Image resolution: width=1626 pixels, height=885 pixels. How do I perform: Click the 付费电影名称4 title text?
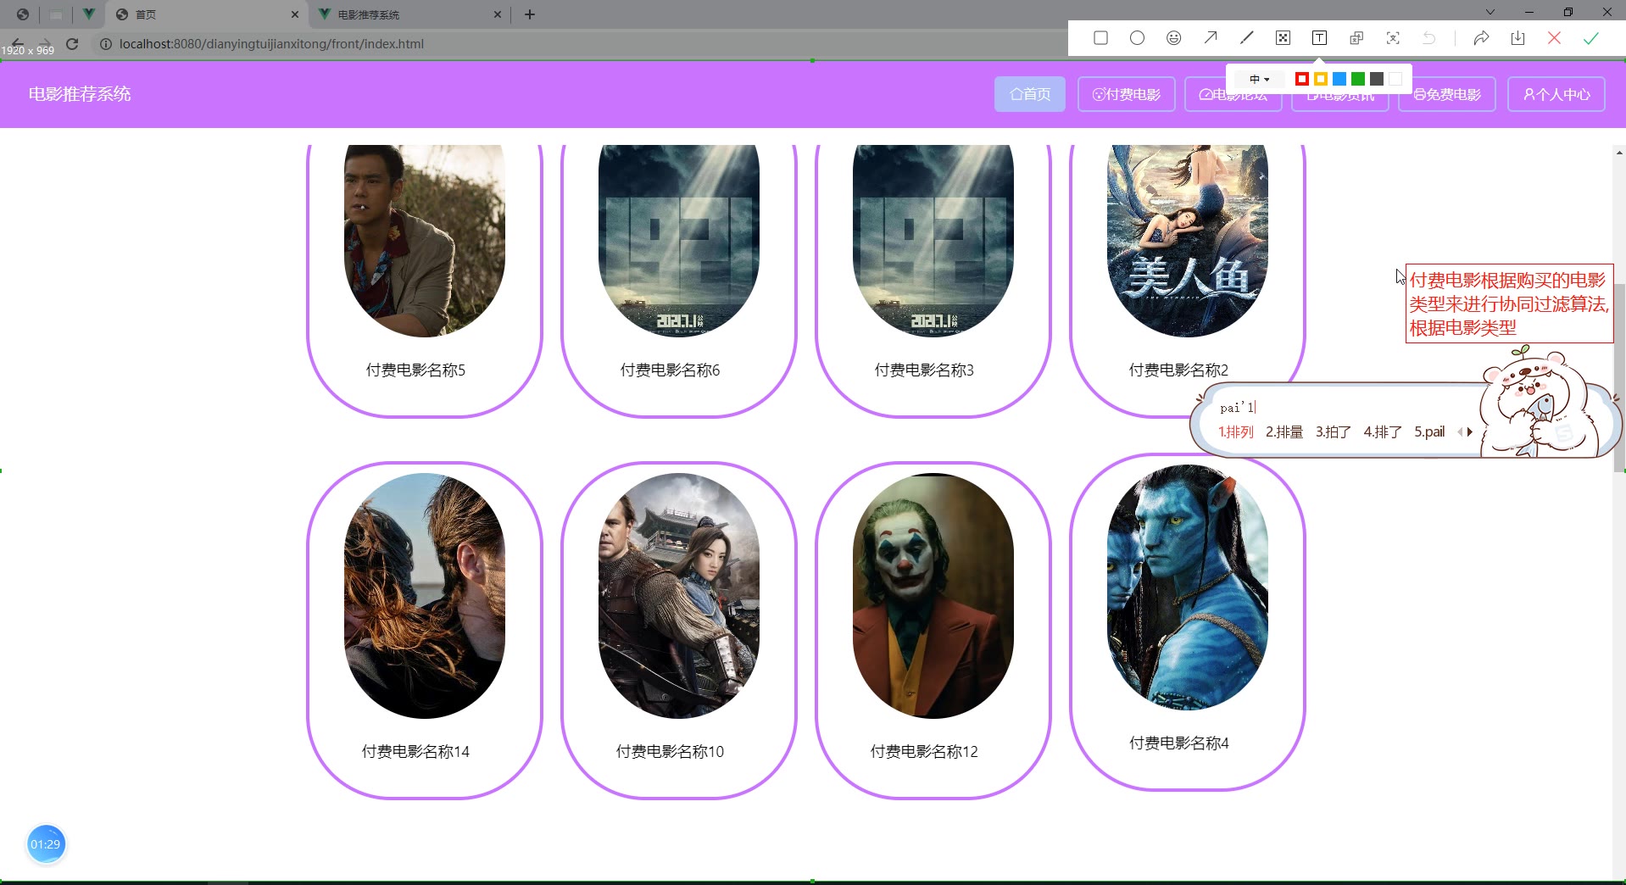pos(1178,743)
